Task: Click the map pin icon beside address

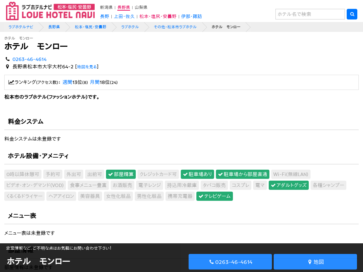Action: [7, 67]
